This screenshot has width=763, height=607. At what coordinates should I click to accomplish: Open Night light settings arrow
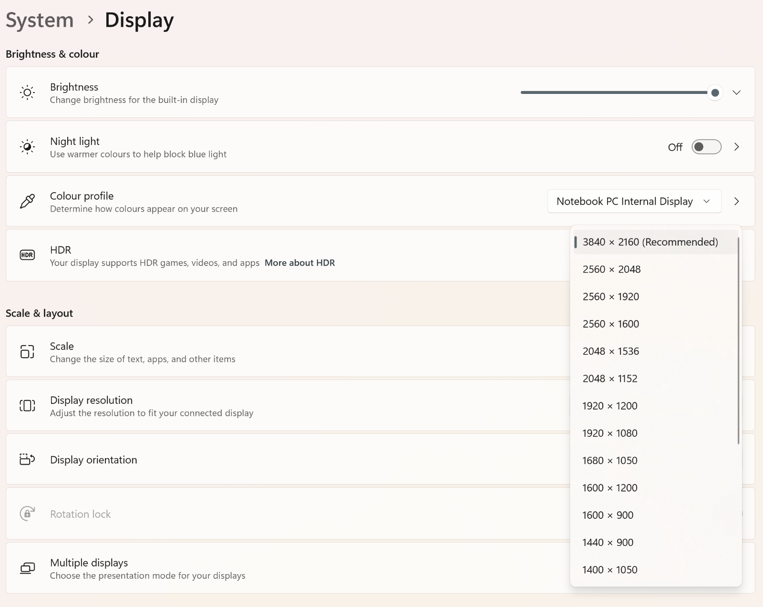(736, 147)
